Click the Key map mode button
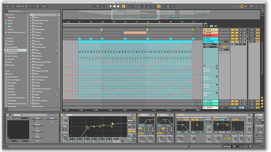 246,6
